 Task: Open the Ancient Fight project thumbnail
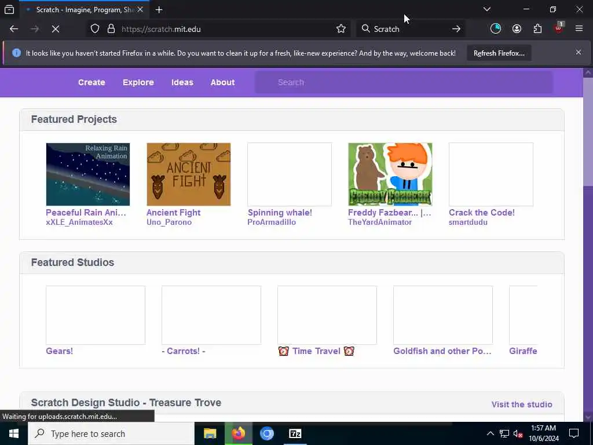point(188,174)
